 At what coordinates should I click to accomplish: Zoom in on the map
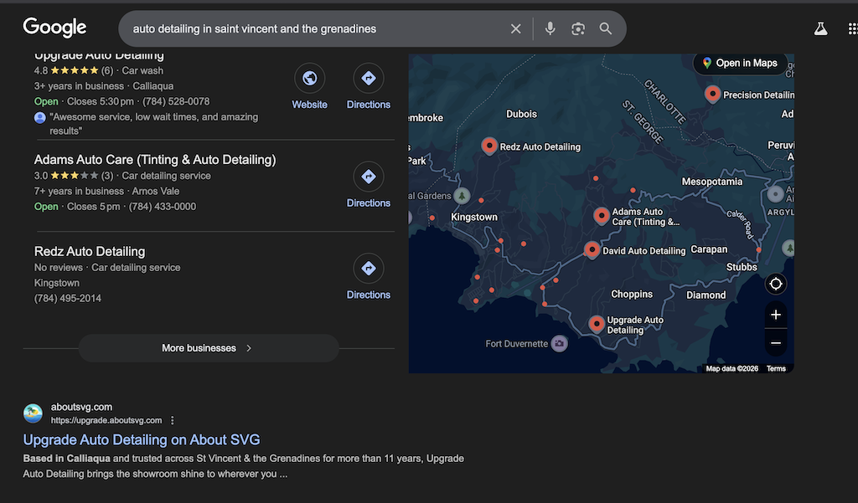[776, 315]
